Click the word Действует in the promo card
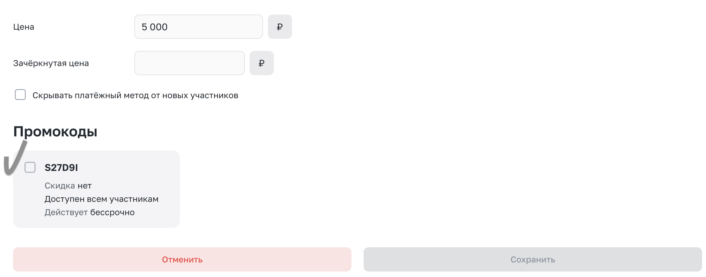This screenshot has height=277, width=706. pos(66,212)
